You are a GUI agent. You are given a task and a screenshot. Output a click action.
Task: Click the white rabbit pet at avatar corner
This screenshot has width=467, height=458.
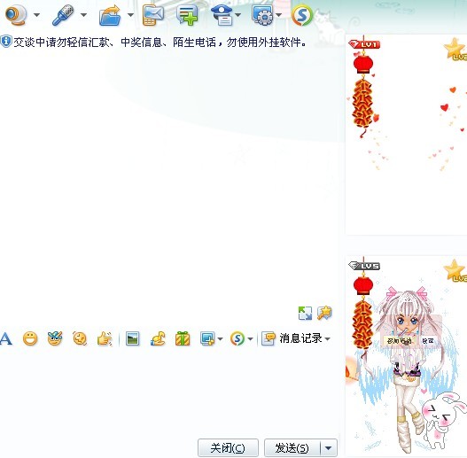[x=444, y=420]
